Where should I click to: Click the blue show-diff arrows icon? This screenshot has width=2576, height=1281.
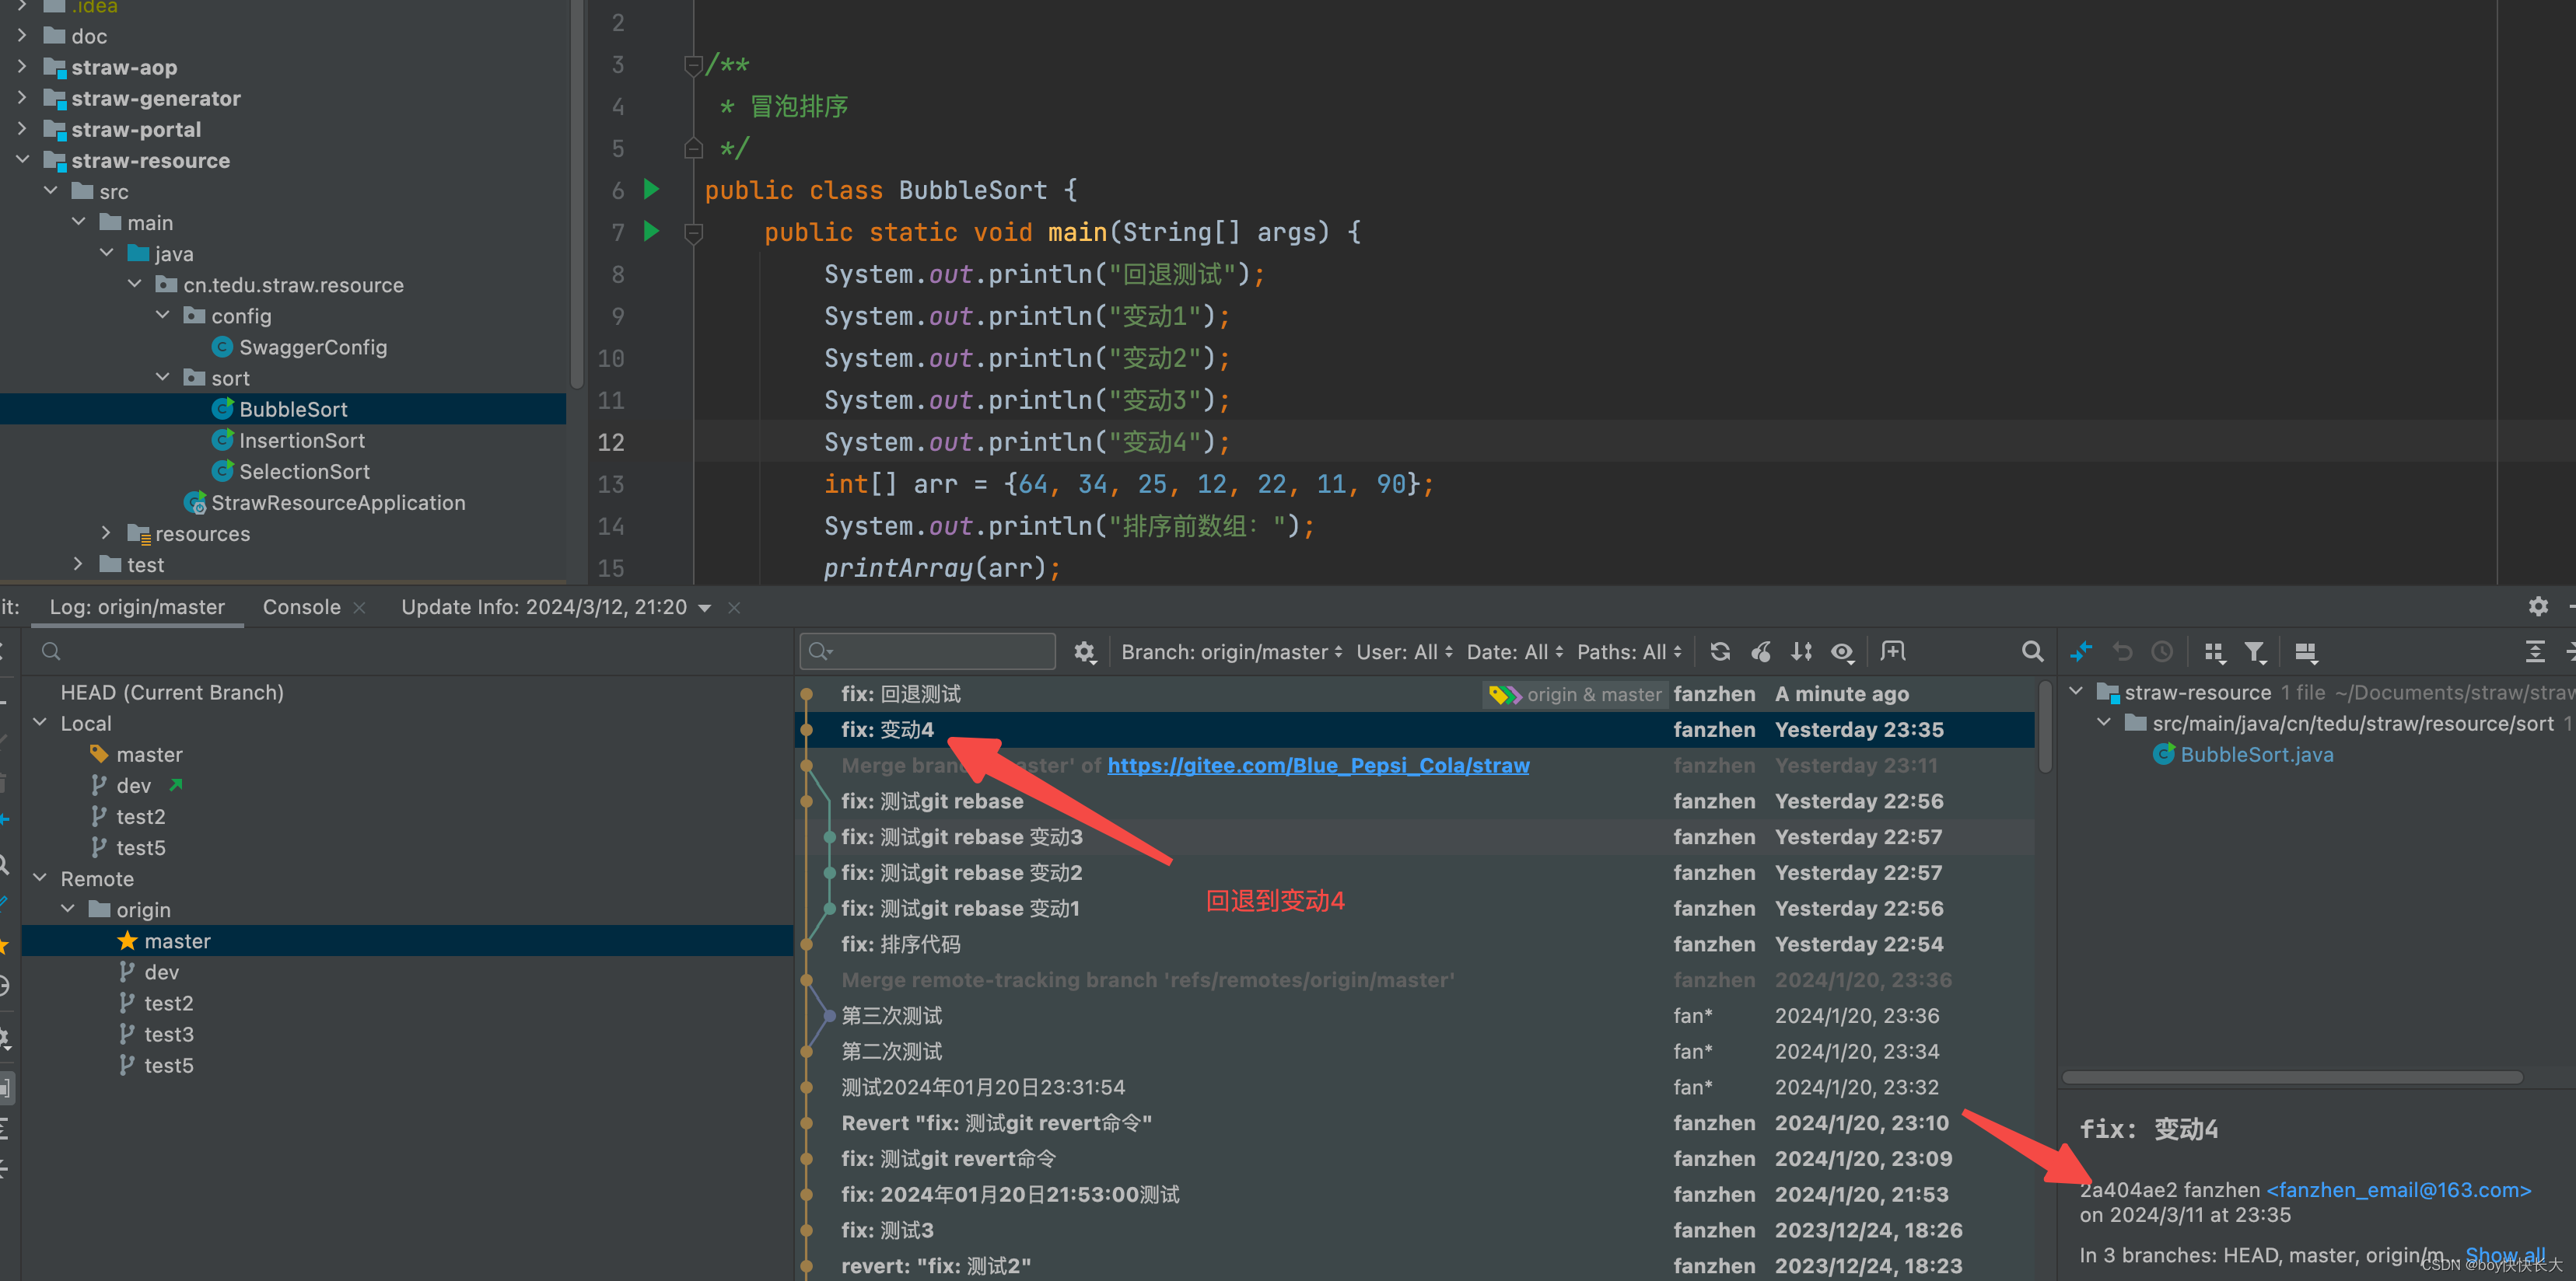click(x=2081, y=652)
